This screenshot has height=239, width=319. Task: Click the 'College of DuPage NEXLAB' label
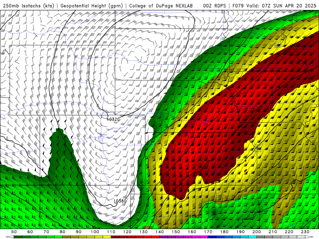161,6
